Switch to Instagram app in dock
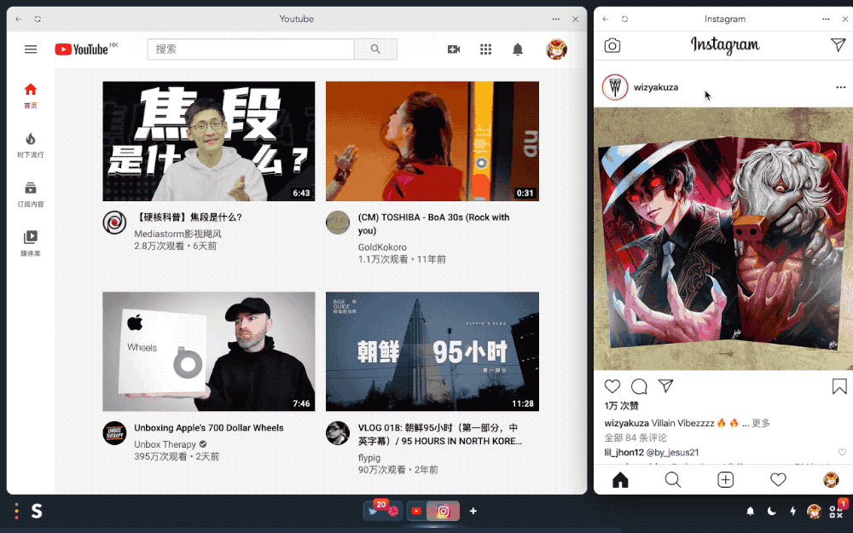This screenshot has width=853, height=533. click(444, 511)
